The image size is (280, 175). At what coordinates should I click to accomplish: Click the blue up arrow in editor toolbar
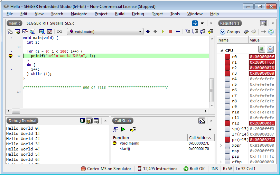(148, 31)
